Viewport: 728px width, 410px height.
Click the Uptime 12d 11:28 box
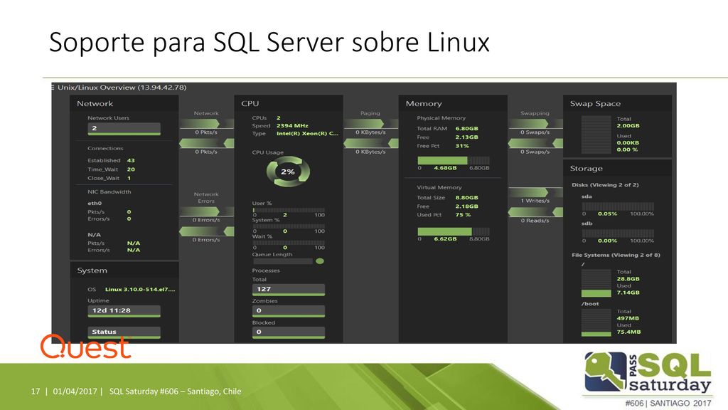click(124, 310)
